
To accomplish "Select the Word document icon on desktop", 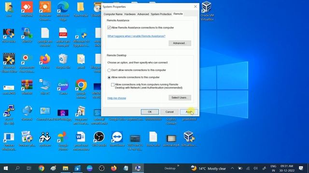I will 81,141.
